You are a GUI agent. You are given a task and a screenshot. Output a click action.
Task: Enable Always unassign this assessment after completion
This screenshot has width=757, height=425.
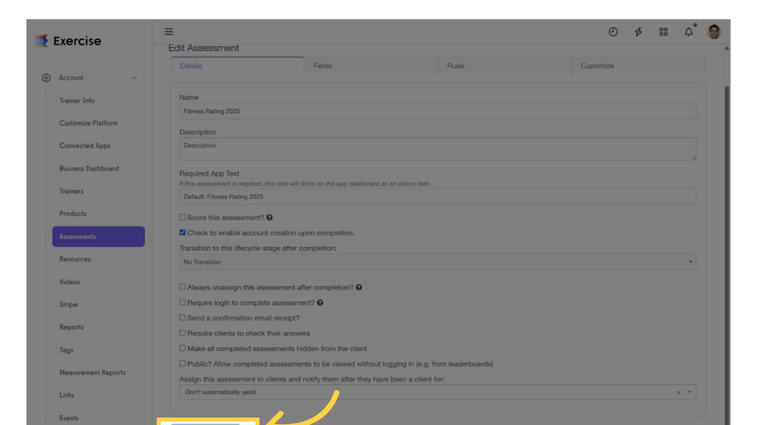(183, 287)
